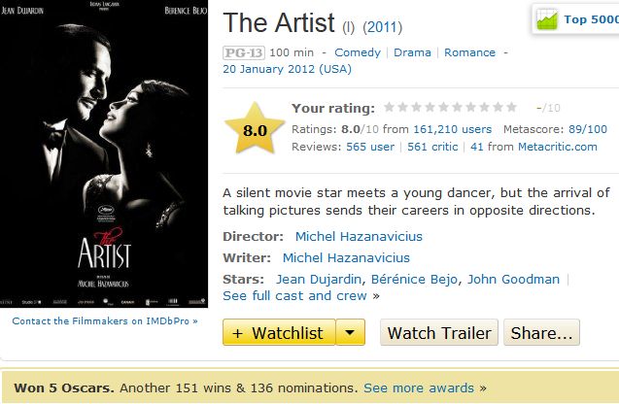Open director Michel Hazanavicius's page
Image resolution: width=619 pixels, height=404 pixels.
click(359, 236)
